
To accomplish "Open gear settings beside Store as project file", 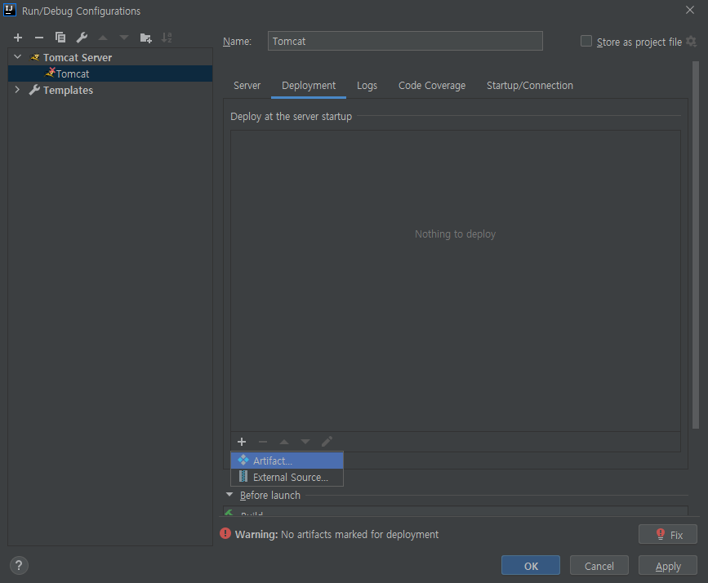I will (x=691, y=42).
